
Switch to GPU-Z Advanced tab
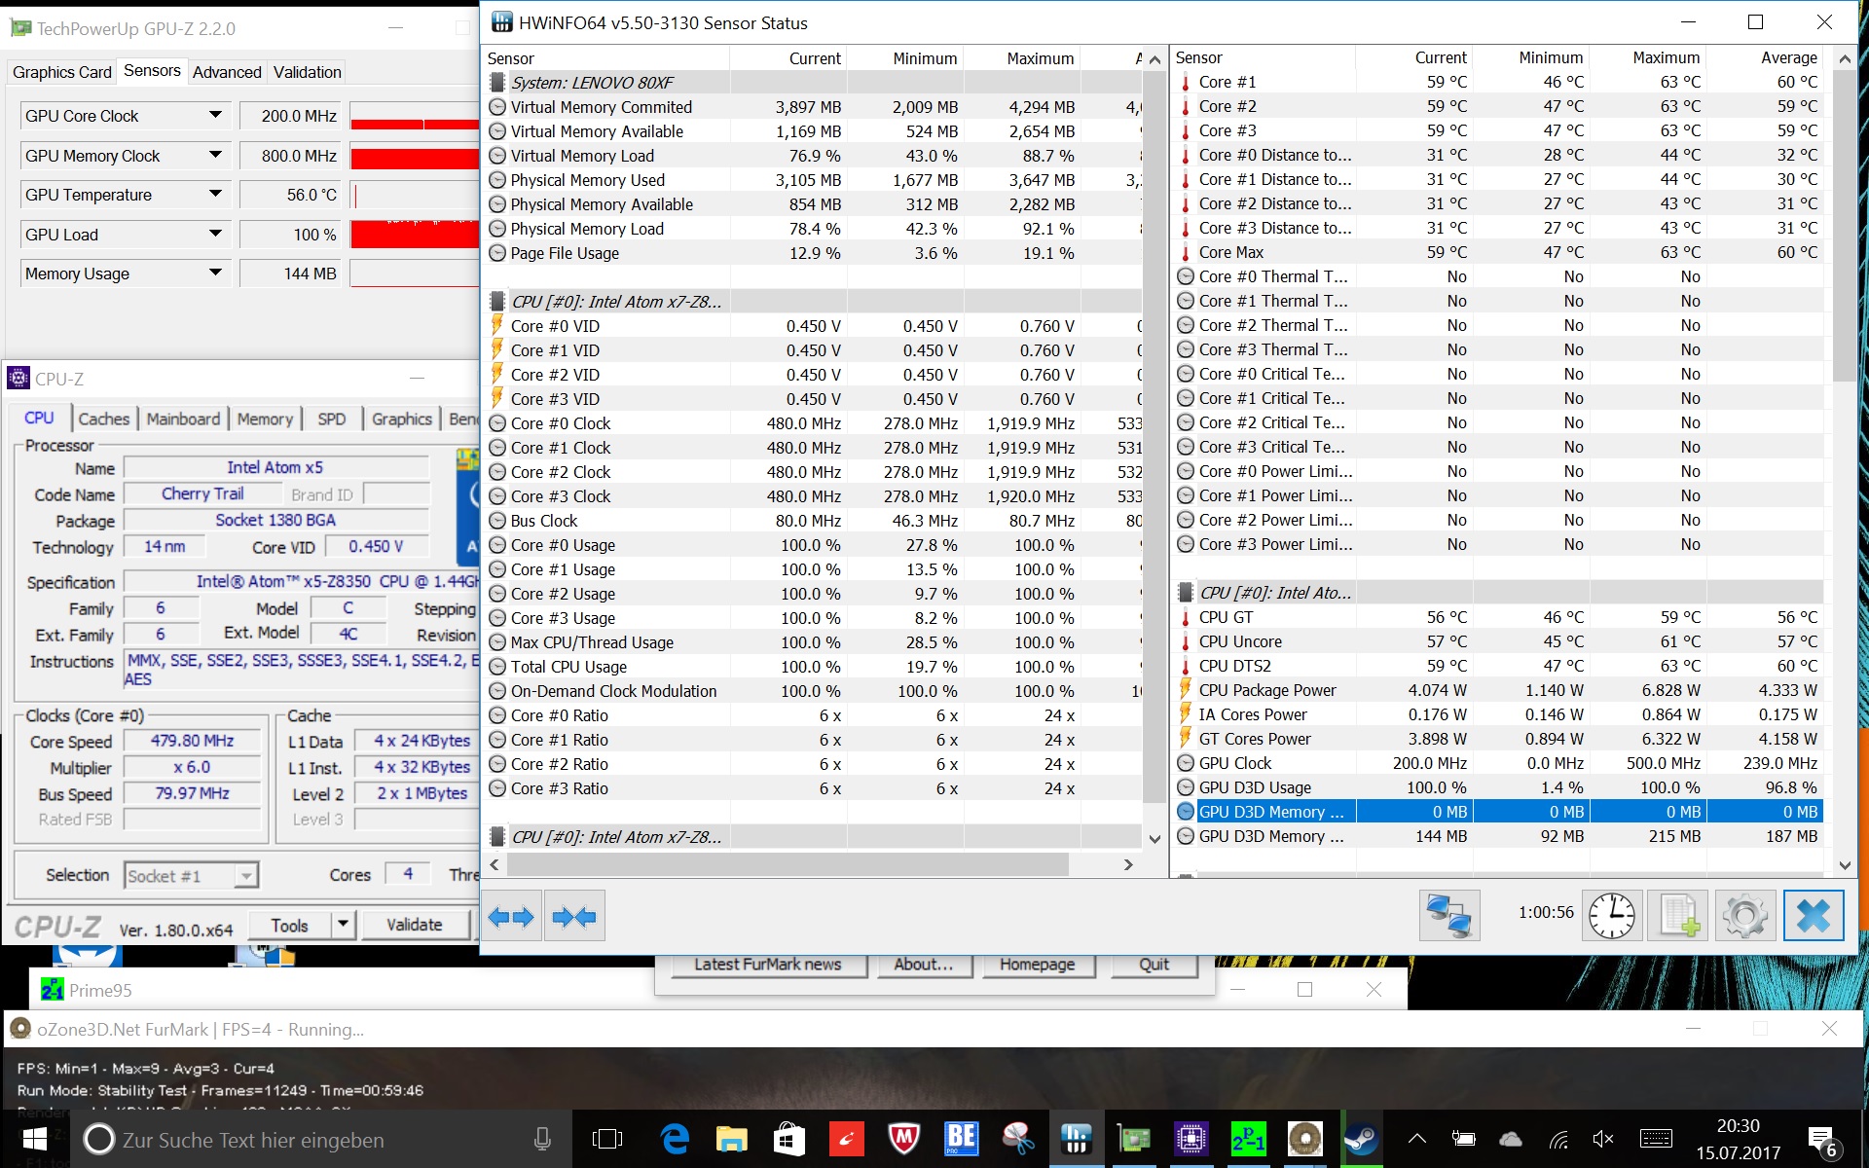click(227, 72)
